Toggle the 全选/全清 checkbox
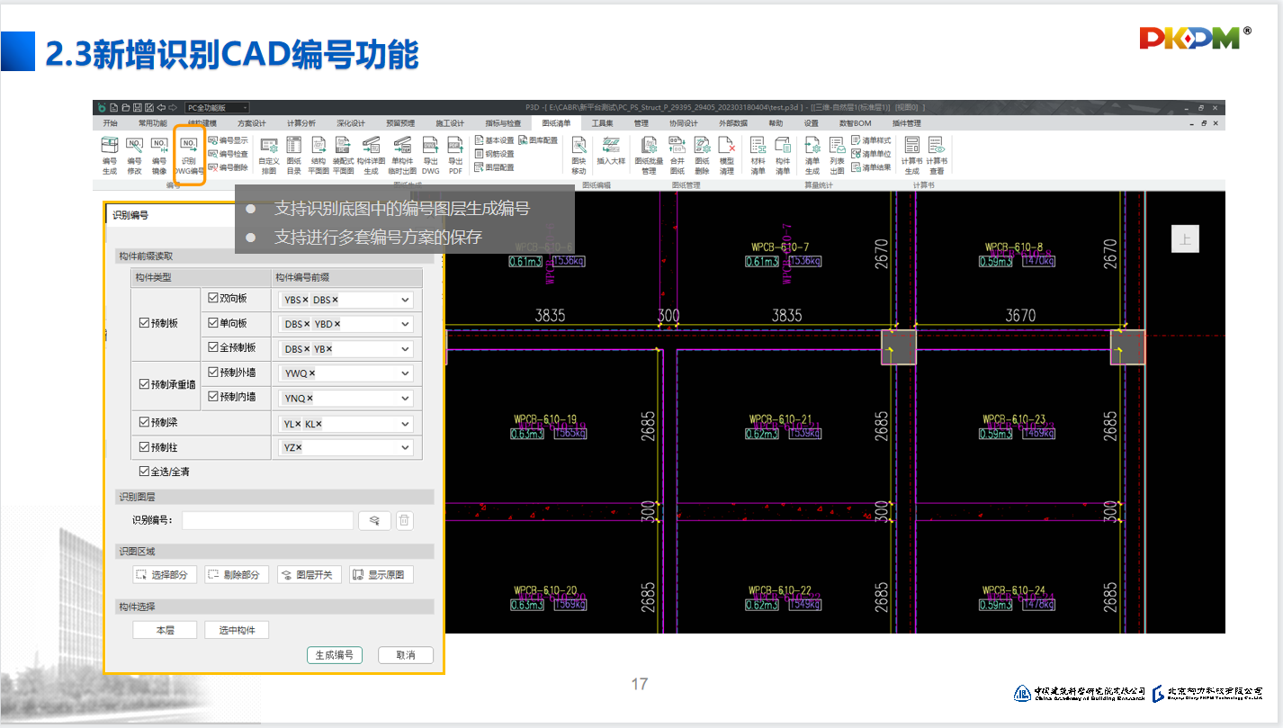Screen dimensions: 1283x728 tap(144, 472)
